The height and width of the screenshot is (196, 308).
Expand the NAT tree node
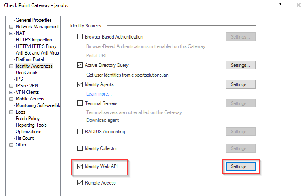(x=11, y=33)
